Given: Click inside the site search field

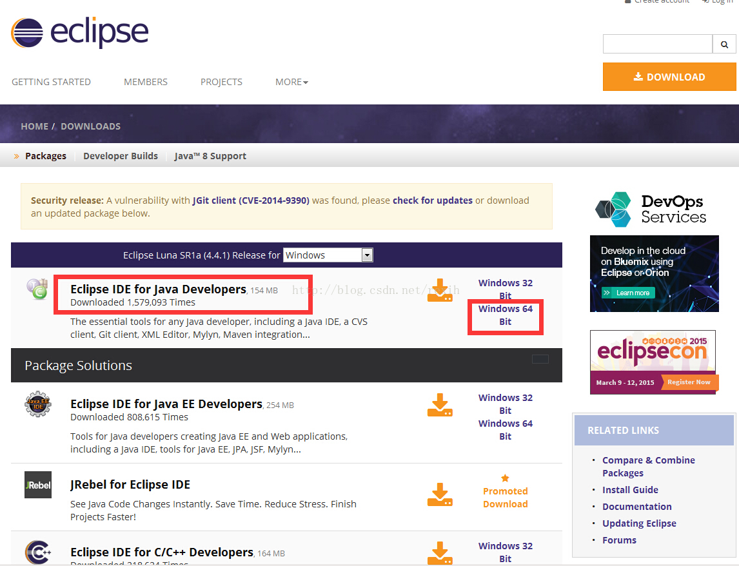Looking at the screenshot, I should point(658,44).
